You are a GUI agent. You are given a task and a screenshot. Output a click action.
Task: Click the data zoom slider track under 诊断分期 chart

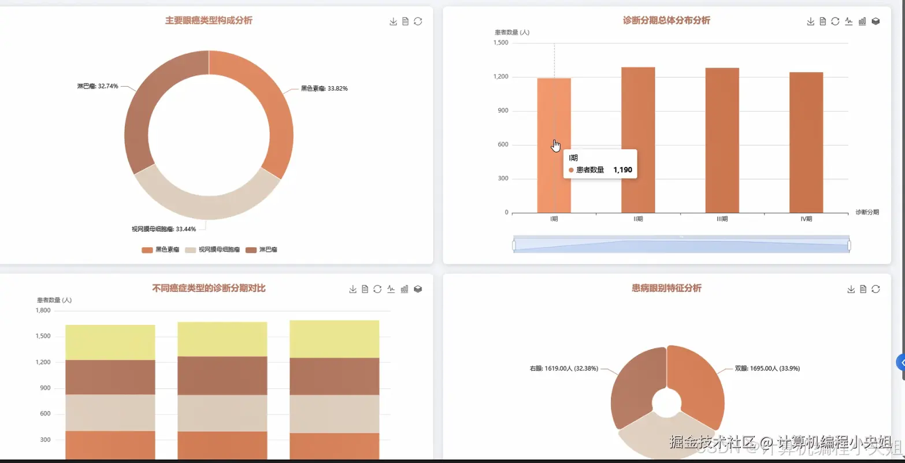coord(681,245)
